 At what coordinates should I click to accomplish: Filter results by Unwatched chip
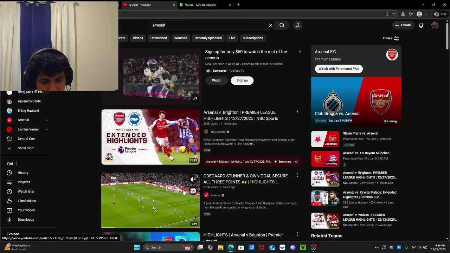pos(159,38)
